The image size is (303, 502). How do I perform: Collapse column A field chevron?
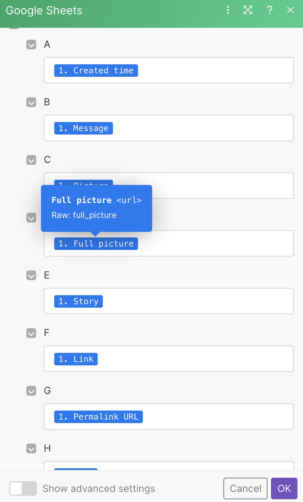coord(31,44)
